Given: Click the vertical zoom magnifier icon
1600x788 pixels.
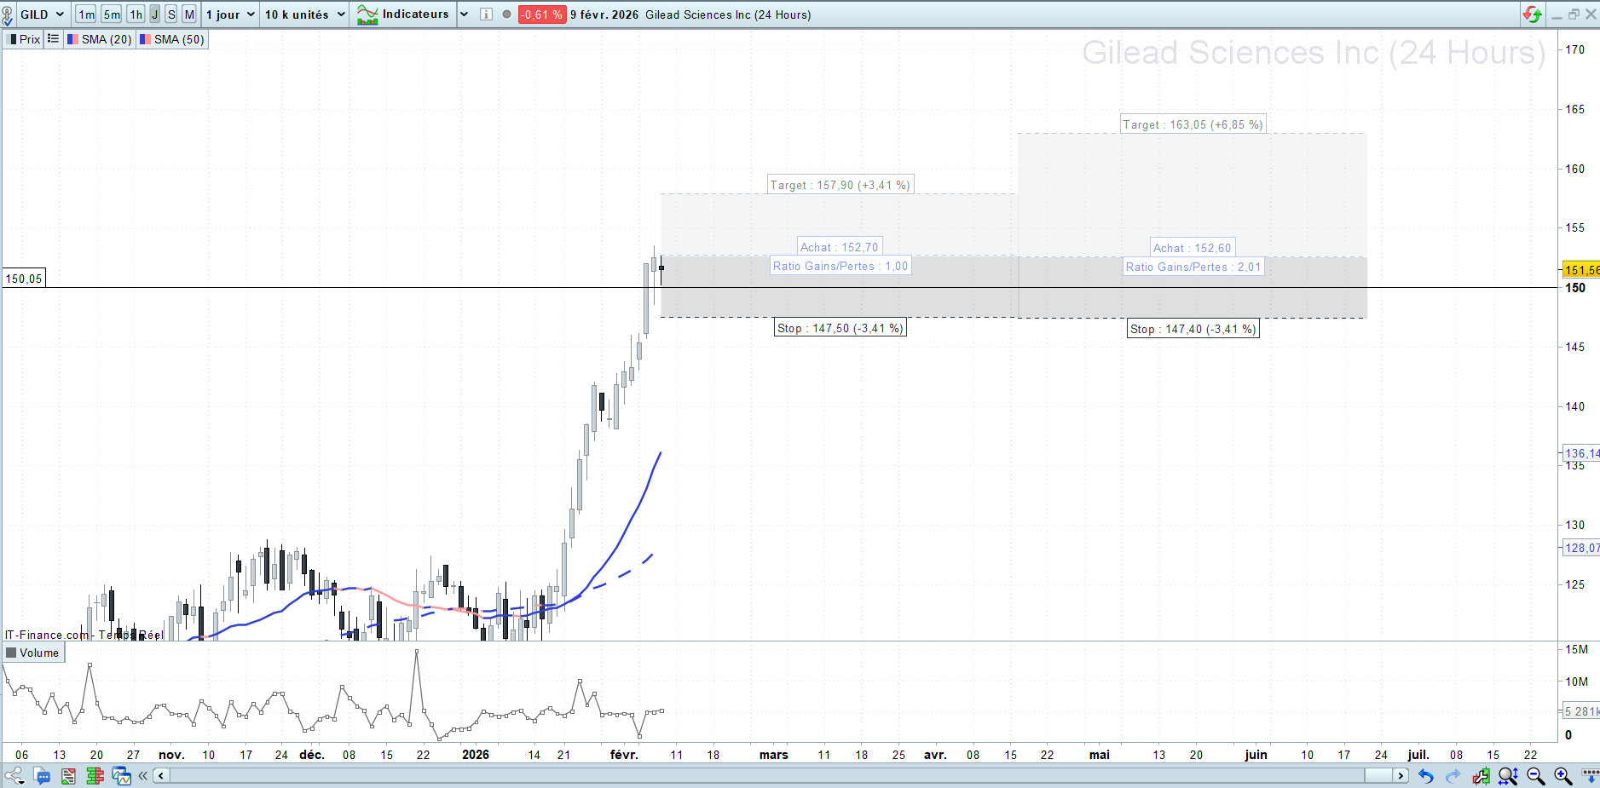Looking at the screenshot, I should (1508, 775).
